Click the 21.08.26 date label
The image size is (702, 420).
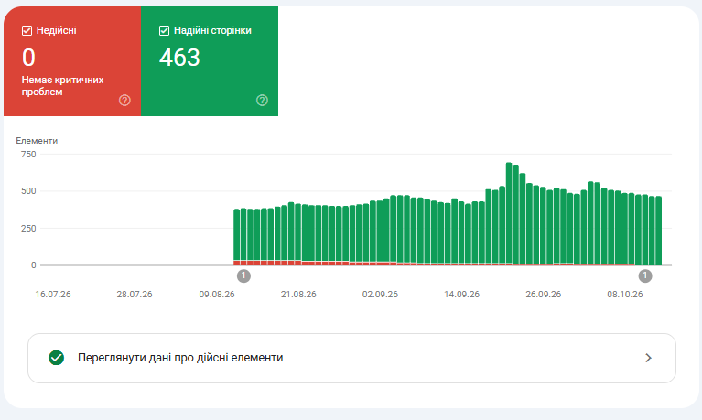(298, 294)
